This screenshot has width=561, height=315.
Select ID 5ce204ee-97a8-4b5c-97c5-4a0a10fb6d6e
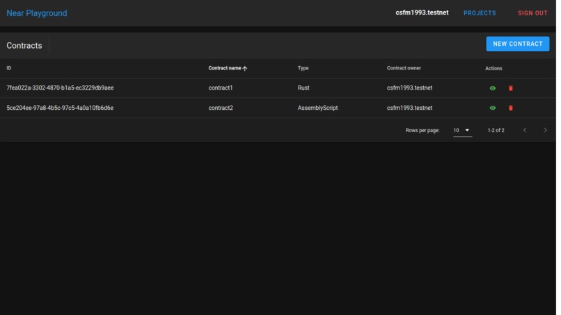tap(60, 108)
